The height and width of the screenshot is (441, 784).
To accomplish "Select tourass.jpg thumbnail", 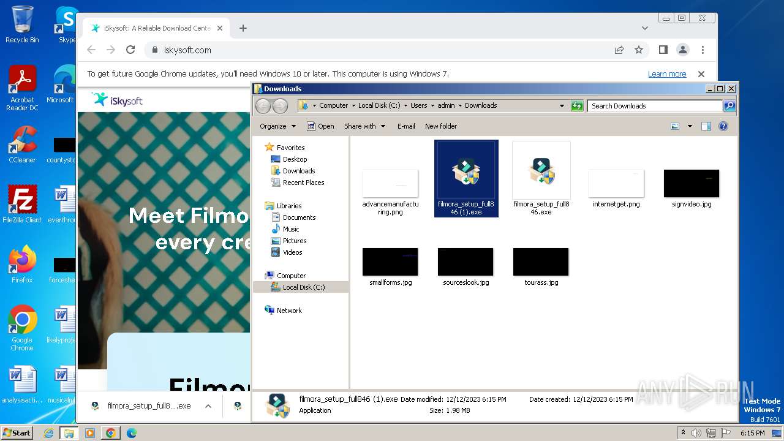I will pyautogui.click(x=541, y=262).
